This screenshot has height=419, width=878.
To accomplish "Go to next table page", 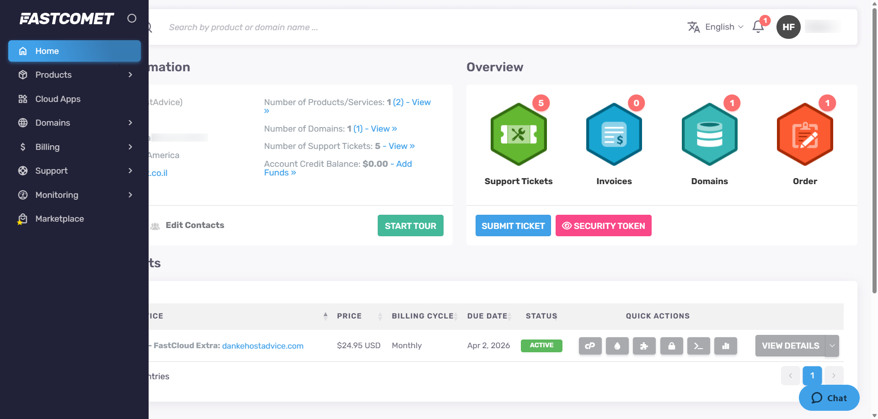I will pos(834,376).
